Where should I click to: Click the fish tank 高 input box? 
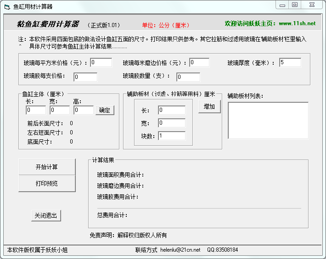[x=84, y=110]
